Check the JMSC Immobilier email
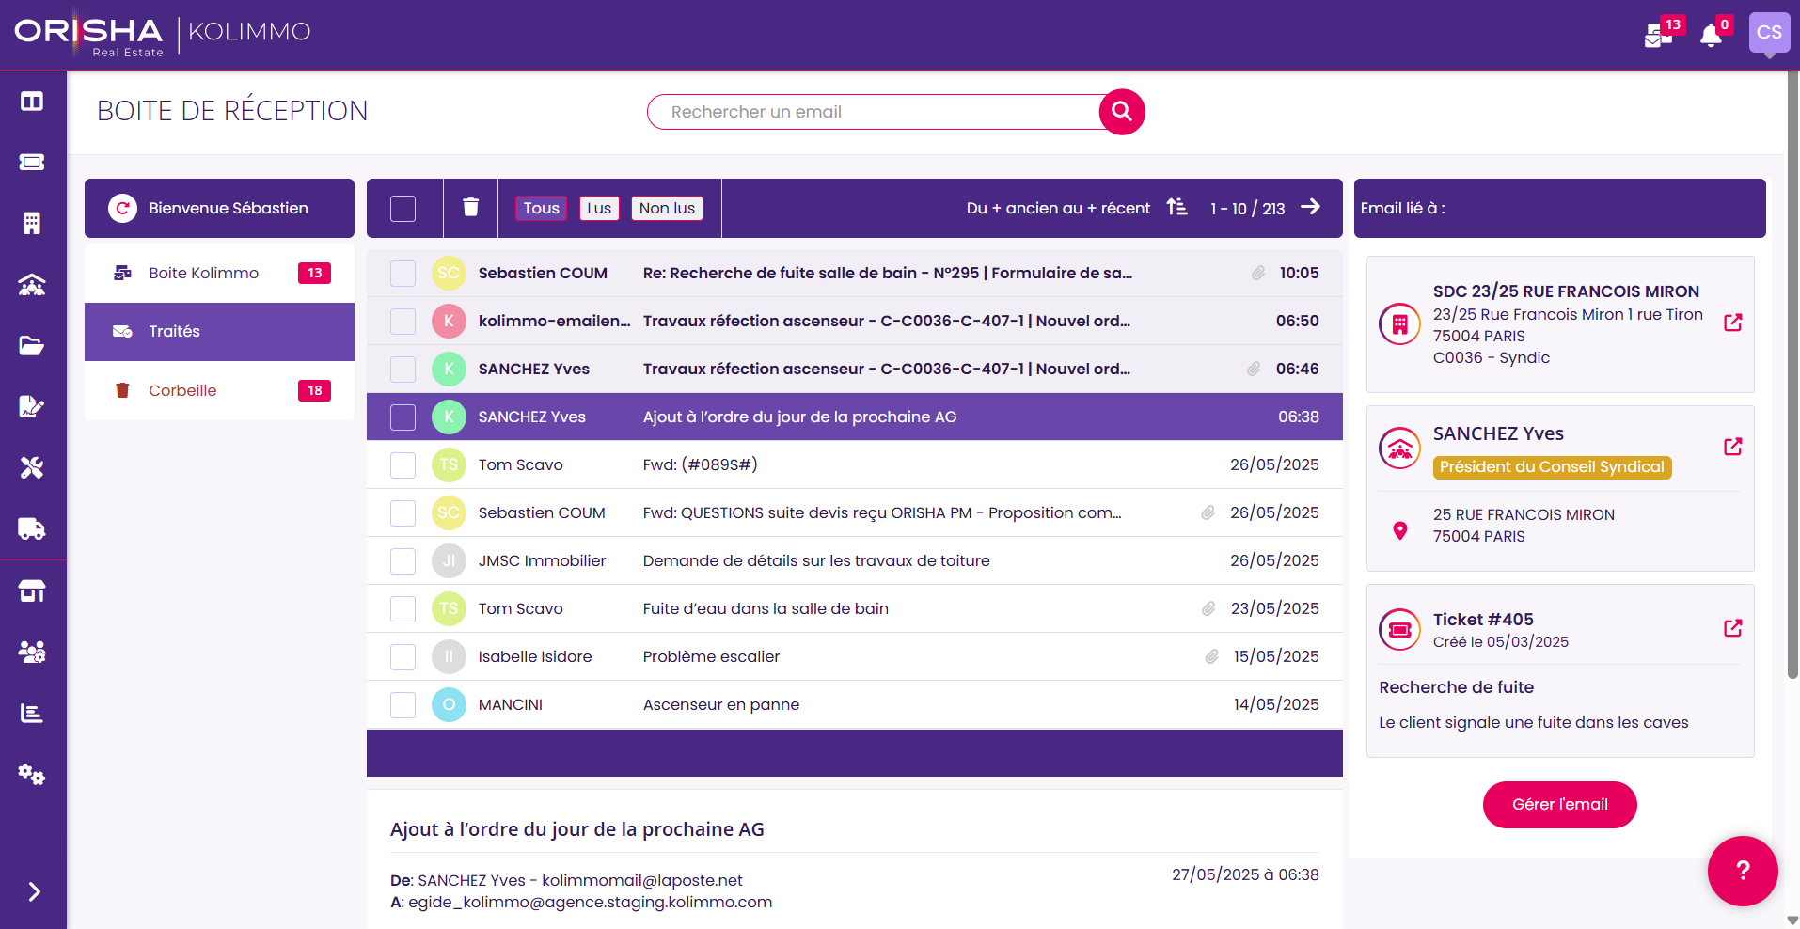Screen dimensions: 1800x929 (x=403, y=561)
